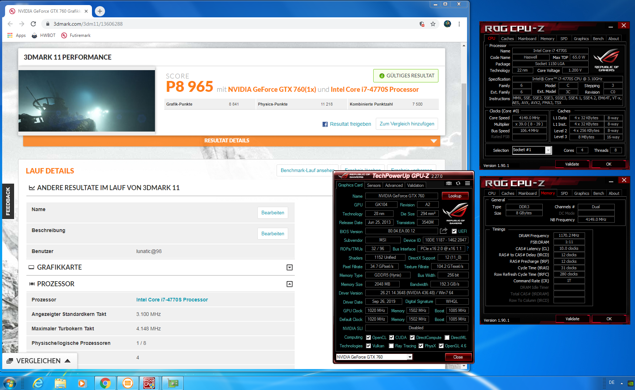Click the ROG CPU-Z taskbar icon
Image resolution: width=635 pixels, height=390 pixels.
pyautogui.click(x=149, y=383)
